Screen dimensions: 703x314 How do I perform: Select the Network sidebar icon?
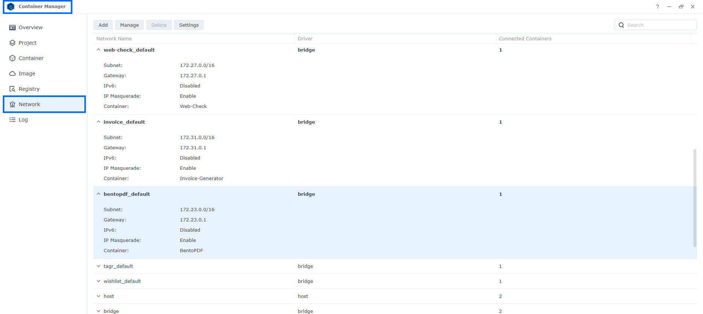12,104
